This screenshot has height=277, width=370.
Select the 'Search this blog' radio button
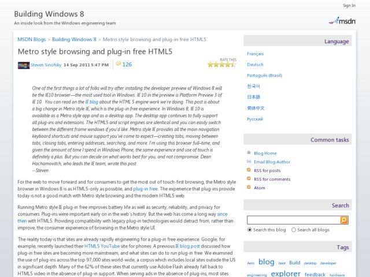pyautogui.click(x=250, y=230)
